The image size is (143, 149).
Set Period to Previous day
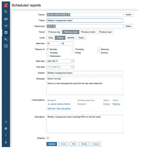[54, 32]
